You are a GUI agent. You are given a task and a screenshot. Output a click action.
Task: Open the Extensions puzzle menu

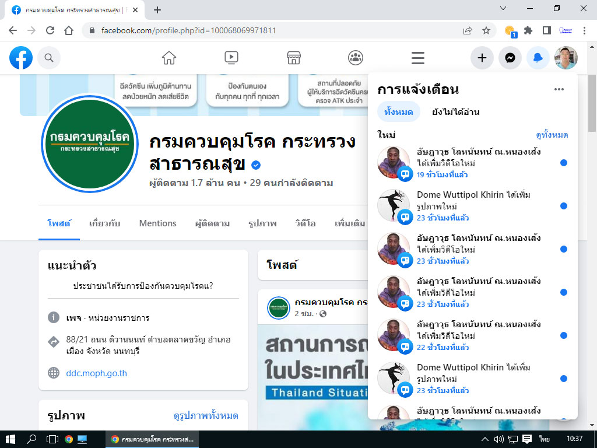click(x=528, y=30)
